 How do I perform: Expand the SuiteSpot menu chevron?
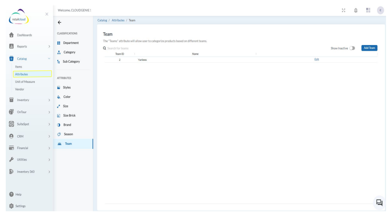coord(49,124)
